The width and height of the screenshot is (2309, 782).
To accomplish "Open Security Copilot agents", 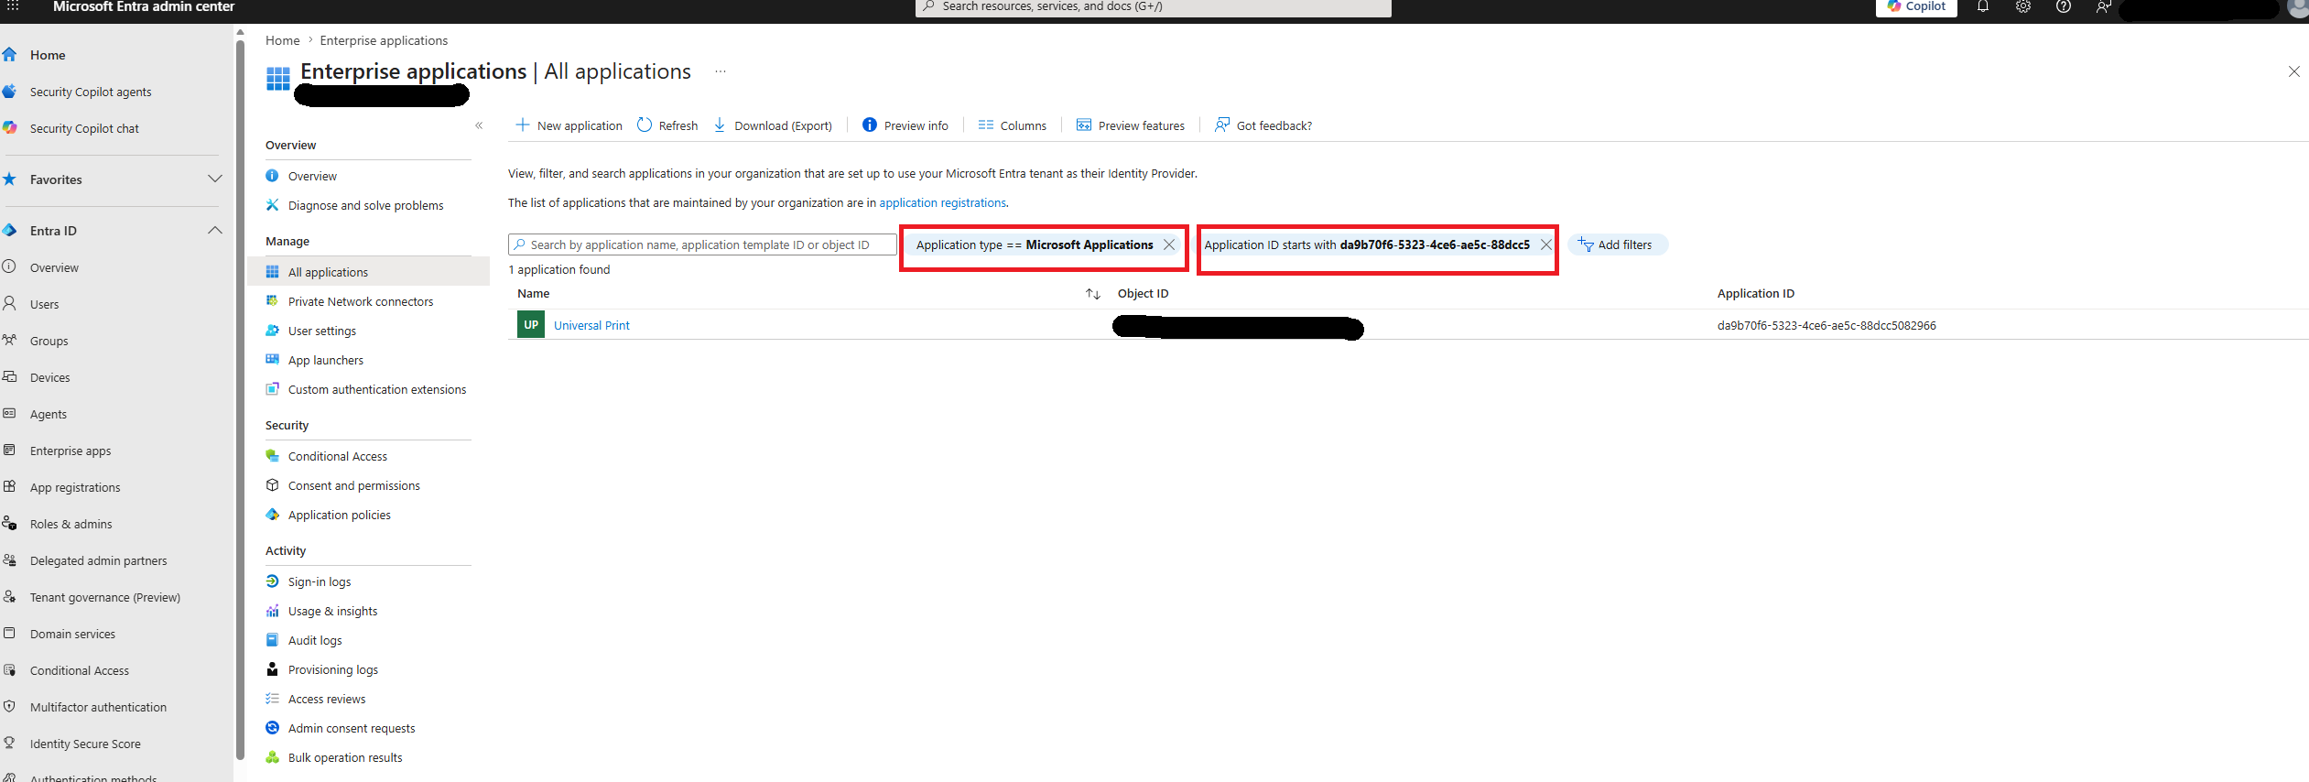I will [x=91, y=92].
